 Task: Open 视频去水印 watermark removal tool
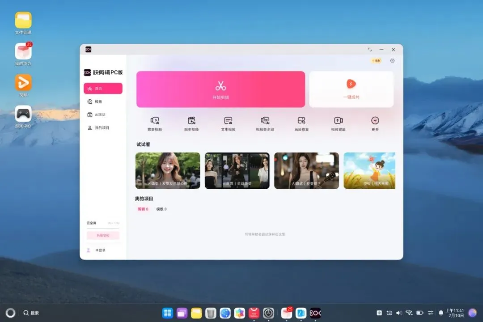265,124
